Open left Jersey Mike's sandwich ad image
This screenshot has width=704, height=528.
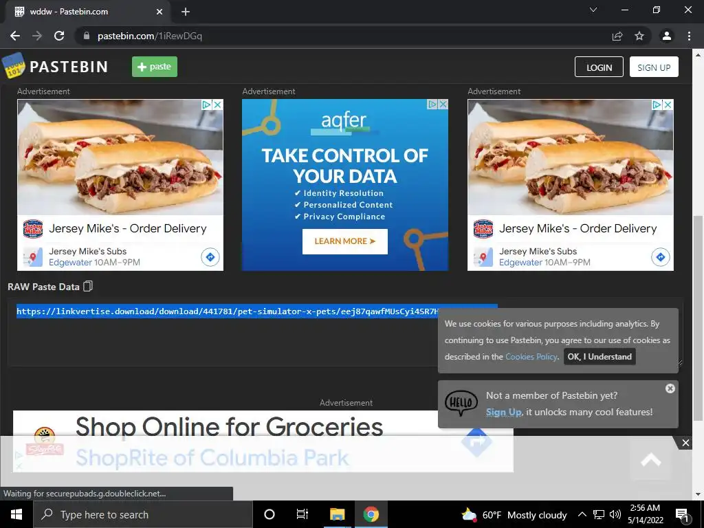click(120, 157)
